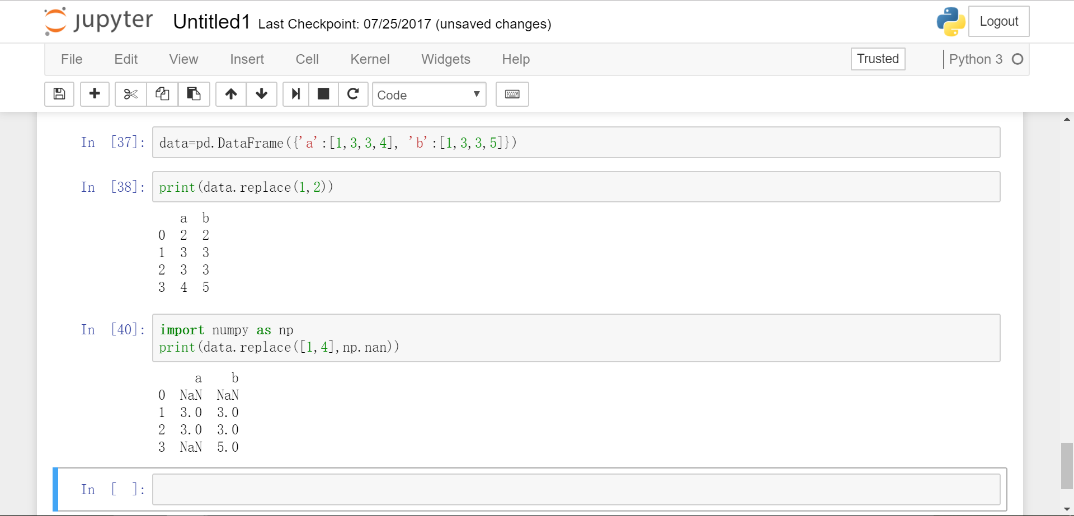The height and width of the screenshot is (516, 1074).
Task: Toggle the Trusted notebook button
Action: click(878, 59)
